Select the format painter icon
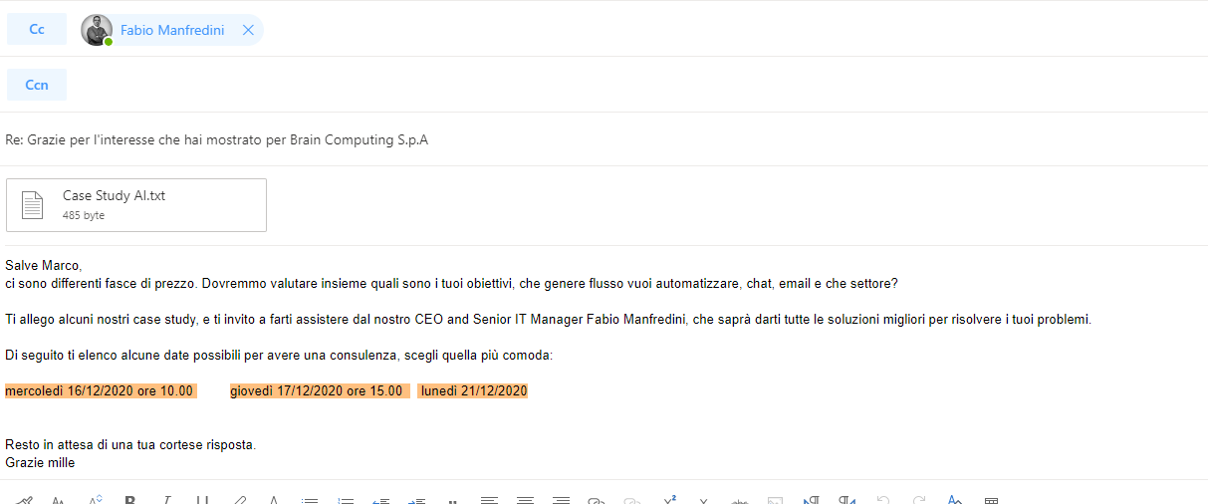1208x504 pixels. point(25,500)
